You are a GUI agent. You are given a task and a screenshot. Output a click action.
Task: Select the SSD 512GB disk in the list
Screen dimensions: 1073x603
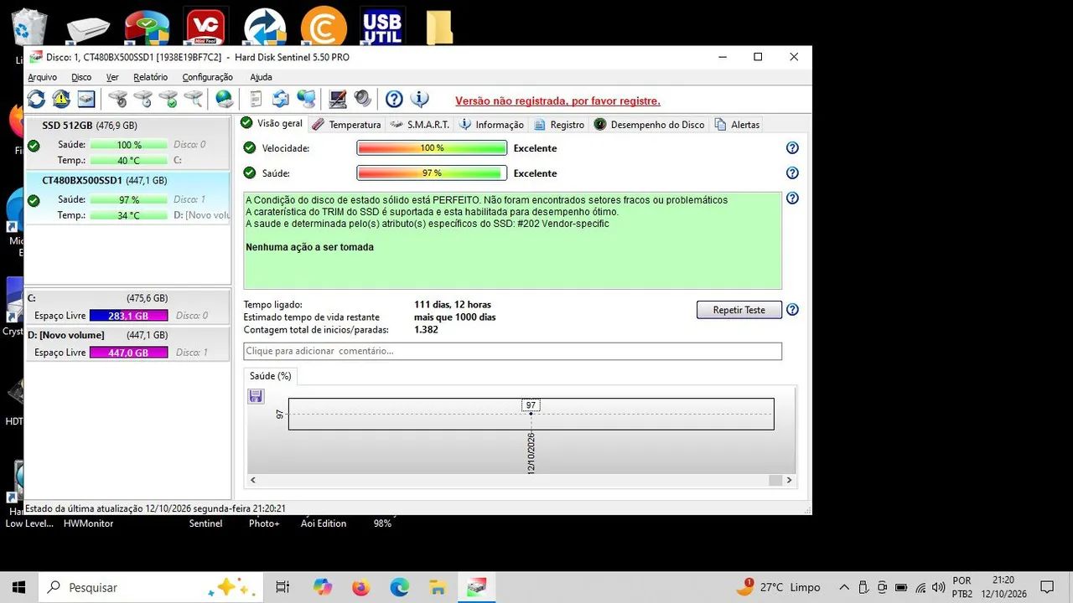(127, 143)
